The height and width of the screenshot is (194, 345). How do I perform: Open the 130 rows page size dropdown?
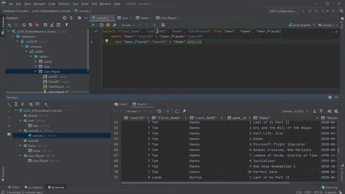(133, 112)
